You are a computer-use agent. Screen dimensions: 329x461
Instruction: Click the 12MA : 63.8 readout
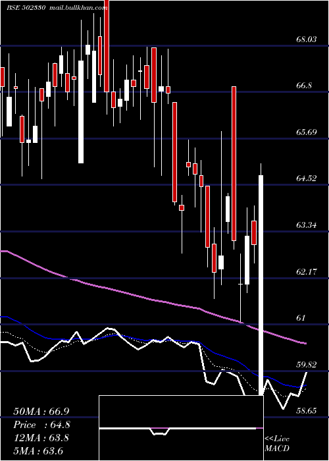[41, 438]
